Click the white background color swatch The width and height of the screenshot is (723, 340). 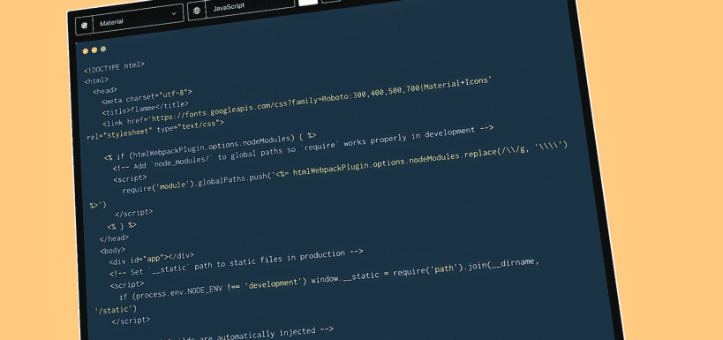[x=308, y=2]
